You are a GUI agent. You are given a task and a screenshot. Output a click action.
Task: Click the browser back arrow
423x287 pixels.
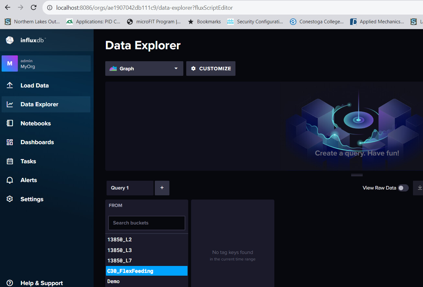[7, 7]
